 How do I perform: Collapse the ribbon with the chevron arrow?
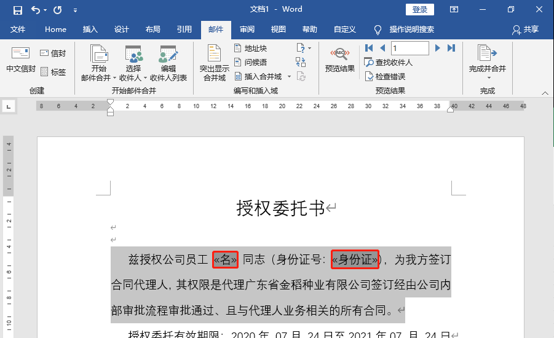point(545,92)
